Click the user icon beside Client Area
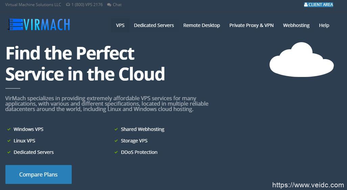 306,5
